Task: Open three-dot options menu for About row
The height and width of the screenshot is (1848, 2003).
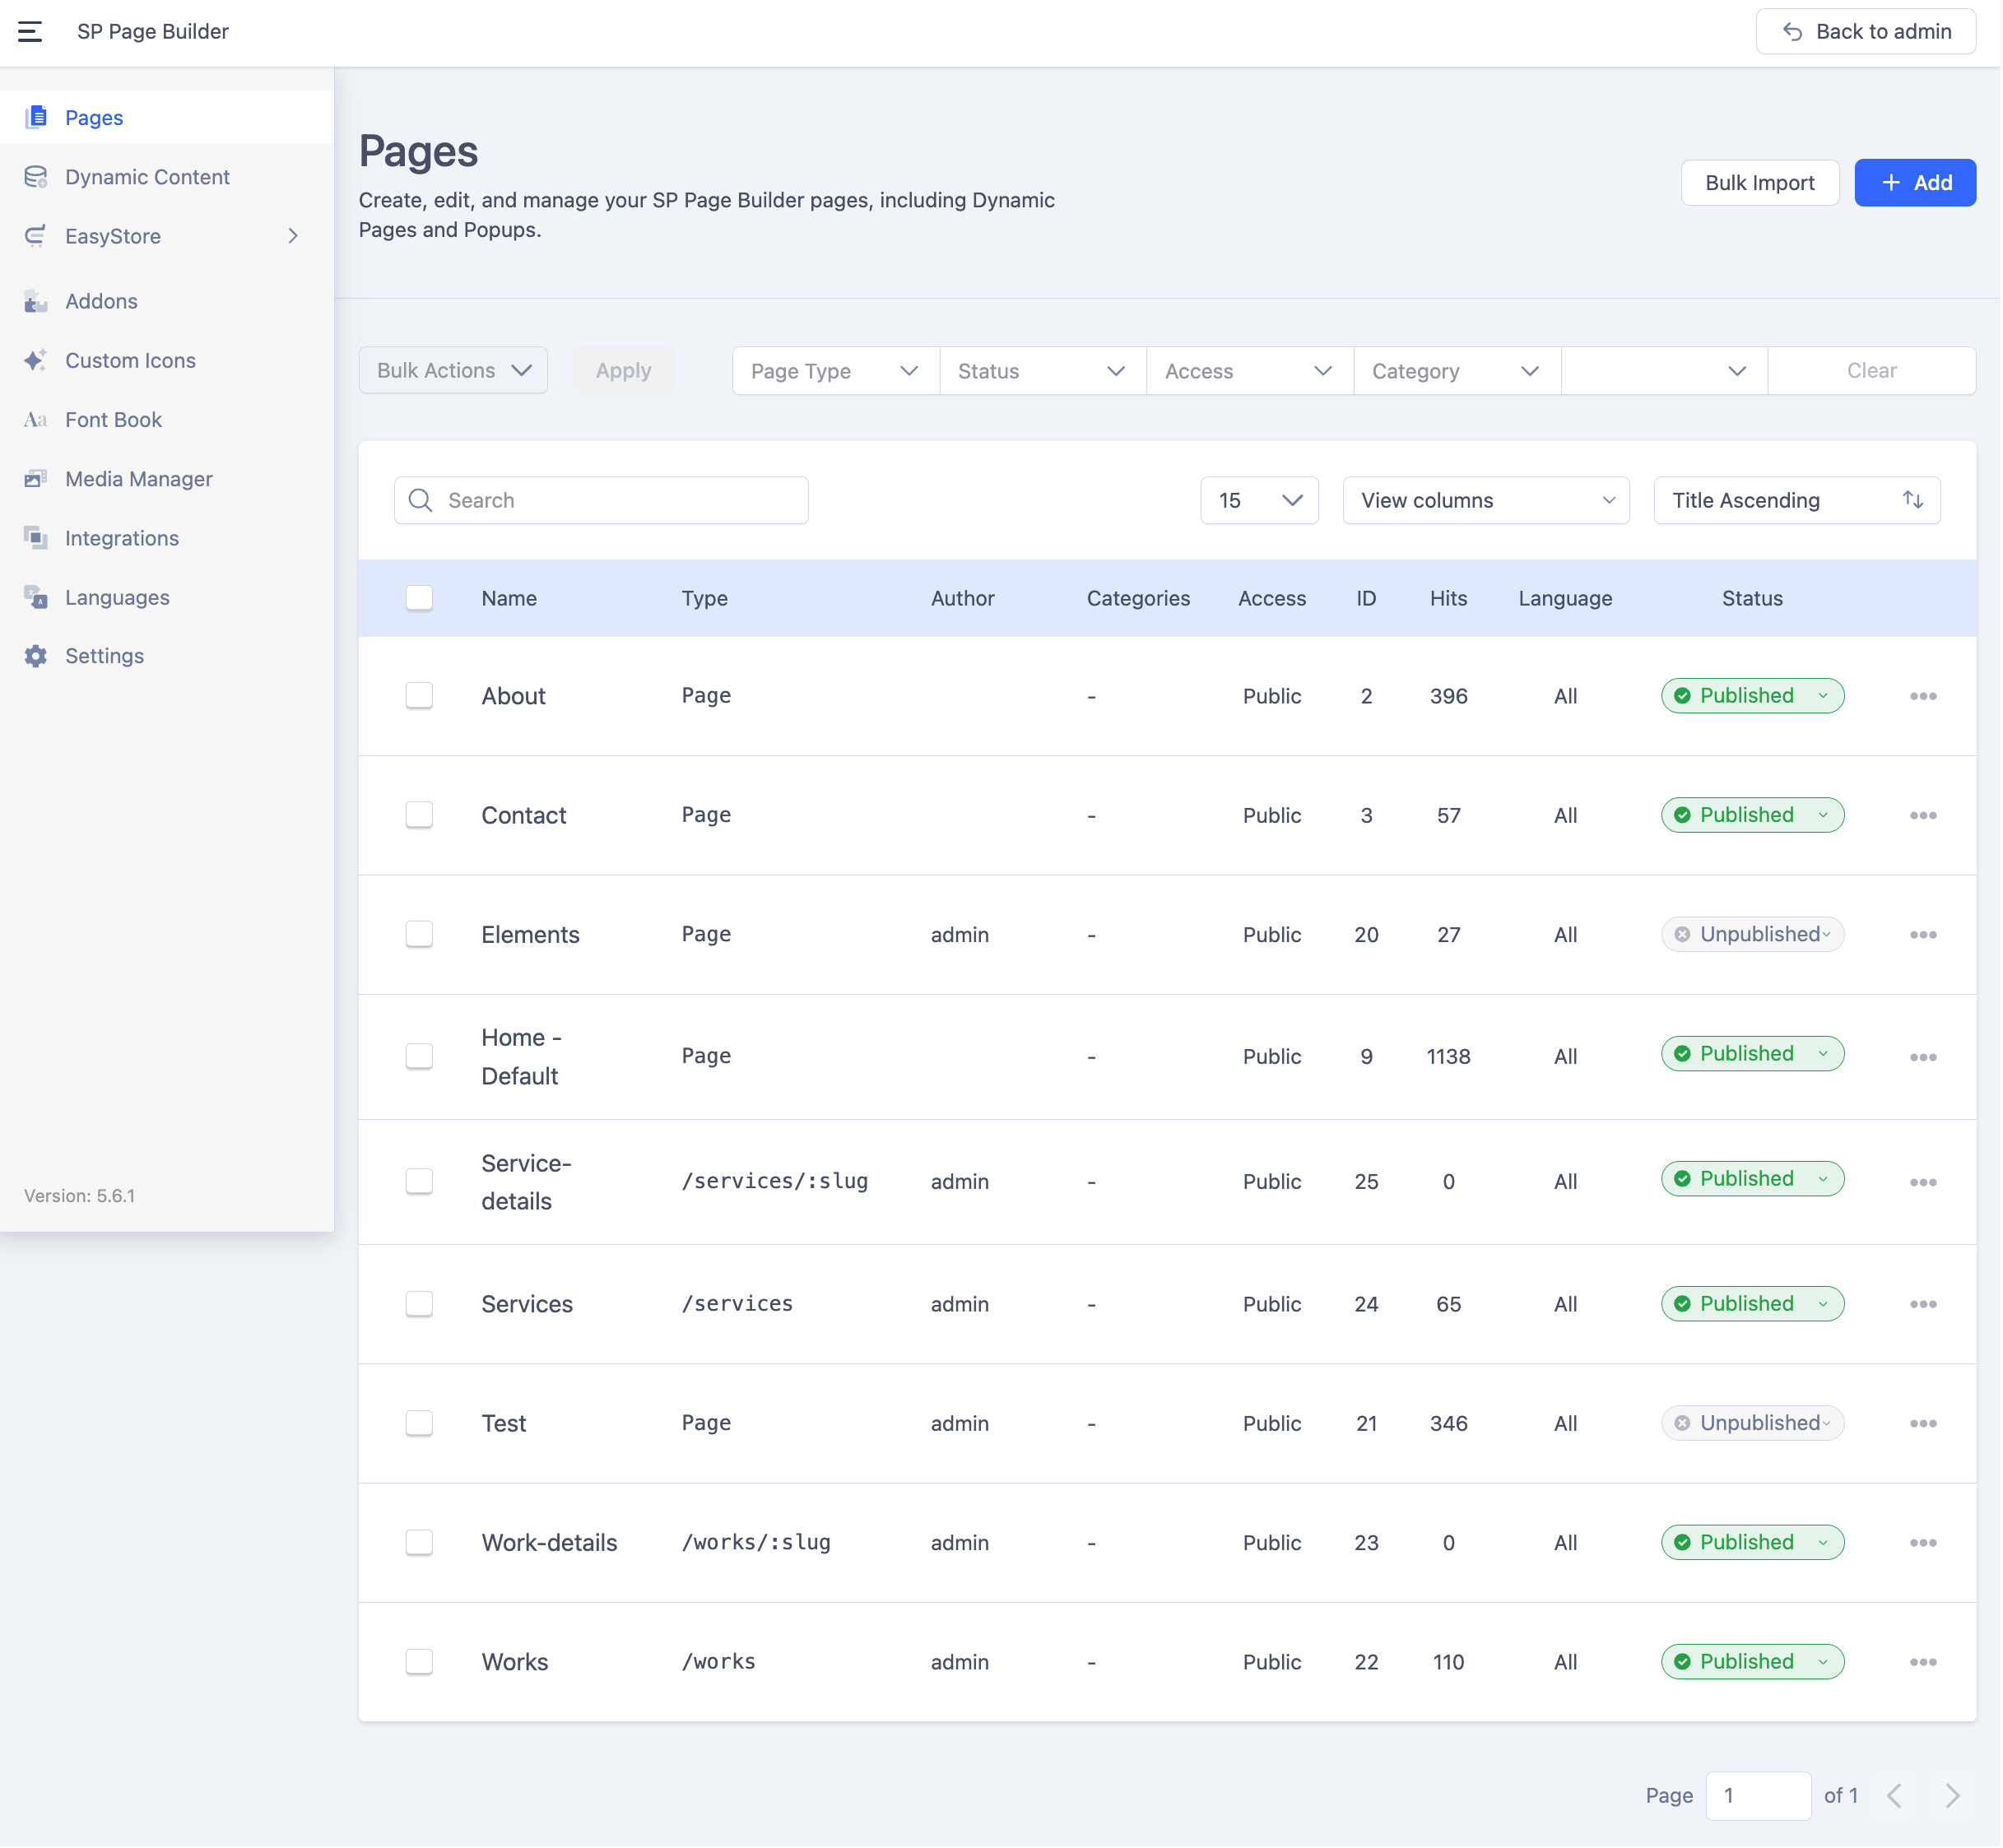Action: tap(1922, 696)
